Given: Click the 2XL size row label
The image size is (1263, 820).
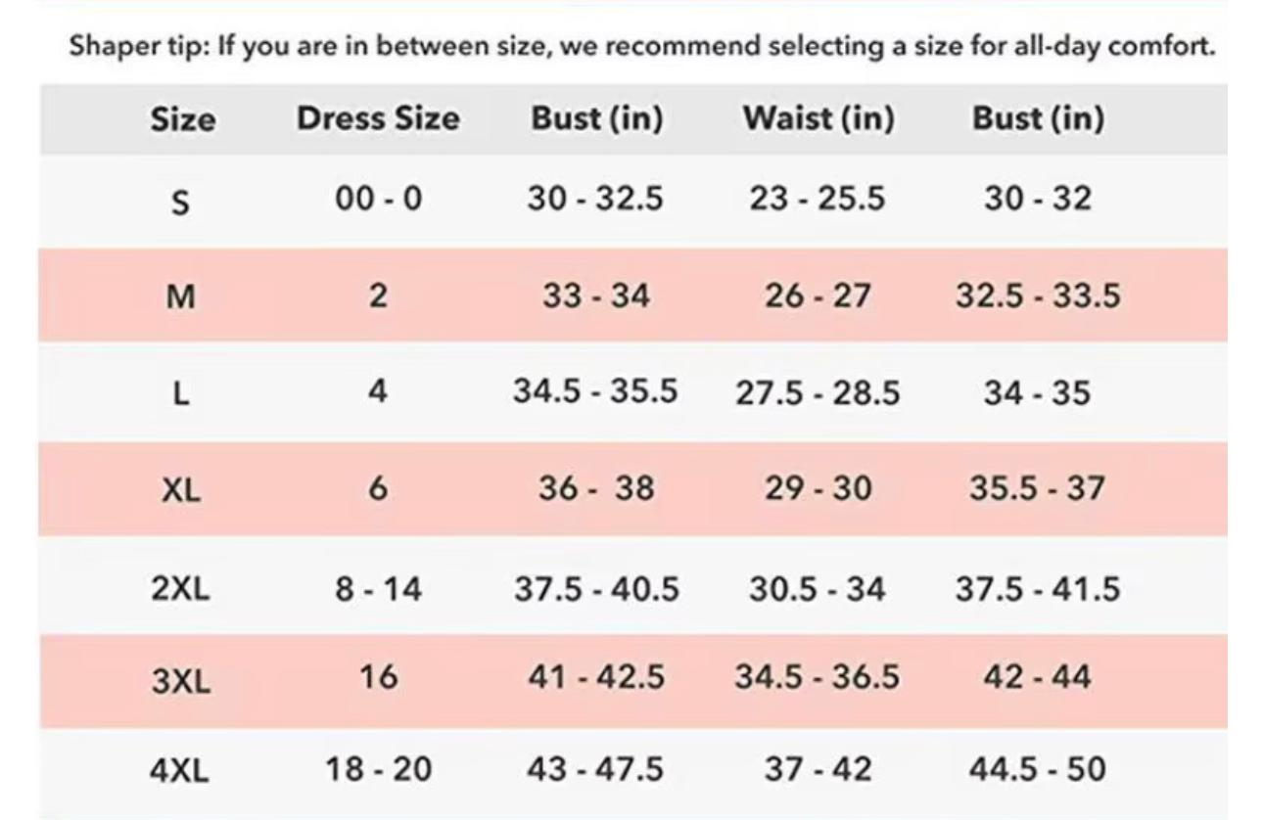Looking at the screenshot, I should [180, 589].
